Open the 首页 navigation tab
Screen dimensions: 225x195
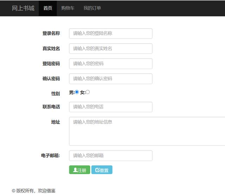(x=48, y=8)
